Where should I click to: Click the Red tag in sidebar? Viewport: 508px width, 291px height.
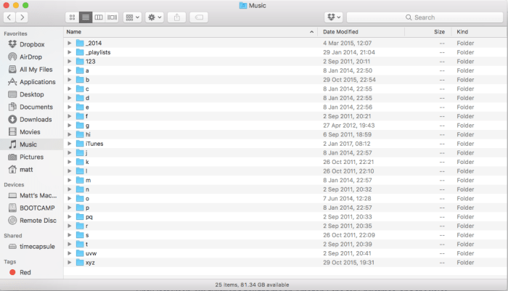pos(26,271)
